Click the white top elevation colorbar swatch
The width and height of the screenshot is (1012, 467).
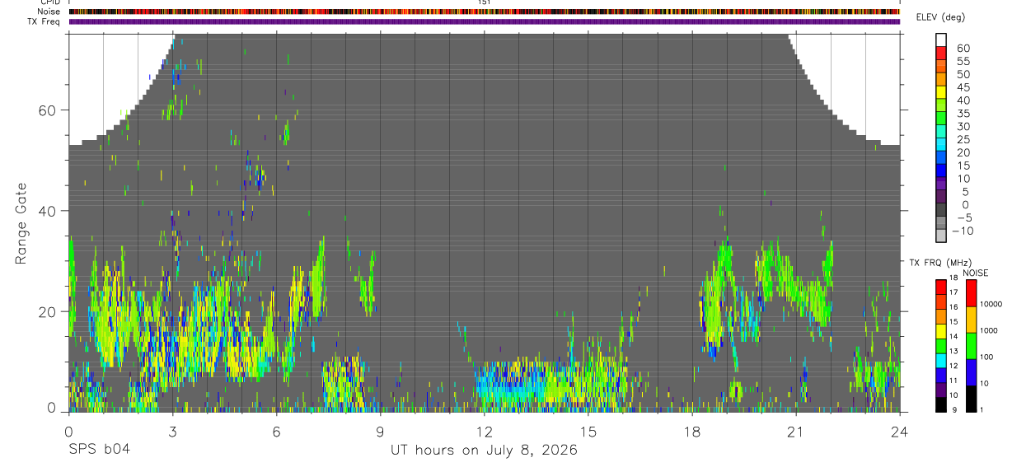point(941,40)
